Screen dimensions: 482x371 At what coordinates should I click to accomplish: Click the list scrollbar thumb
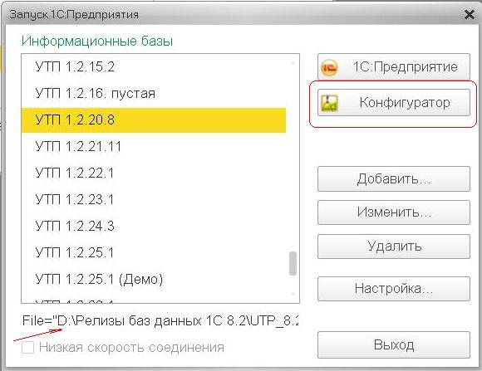click(293, 263)
